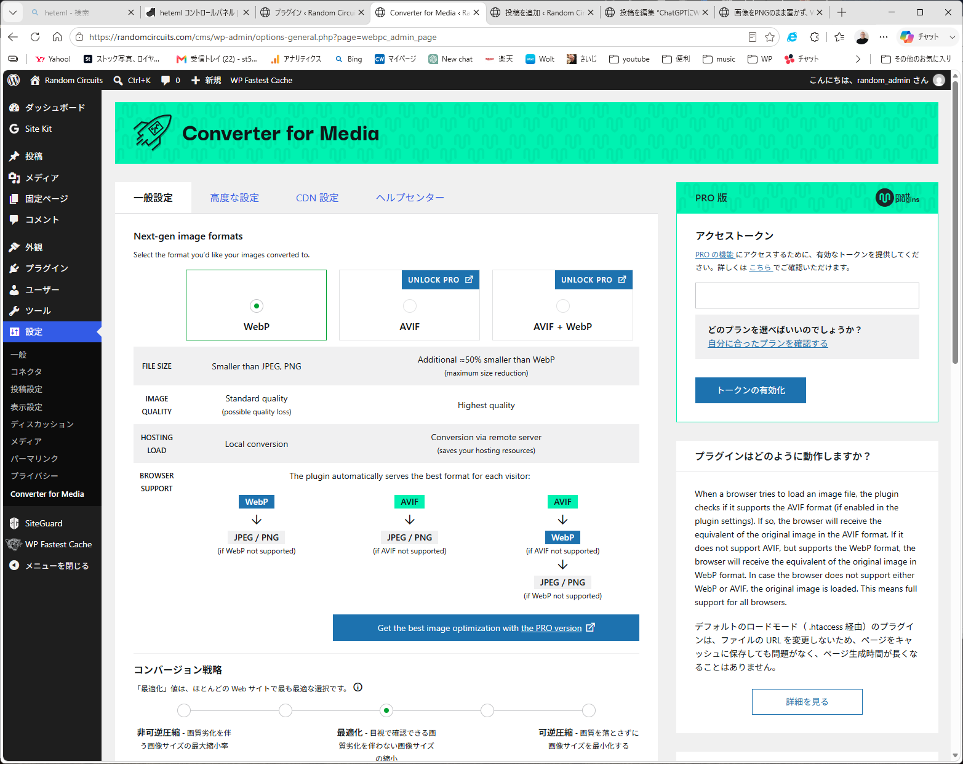Select the 一般設定 tab

tap(153, 198)
